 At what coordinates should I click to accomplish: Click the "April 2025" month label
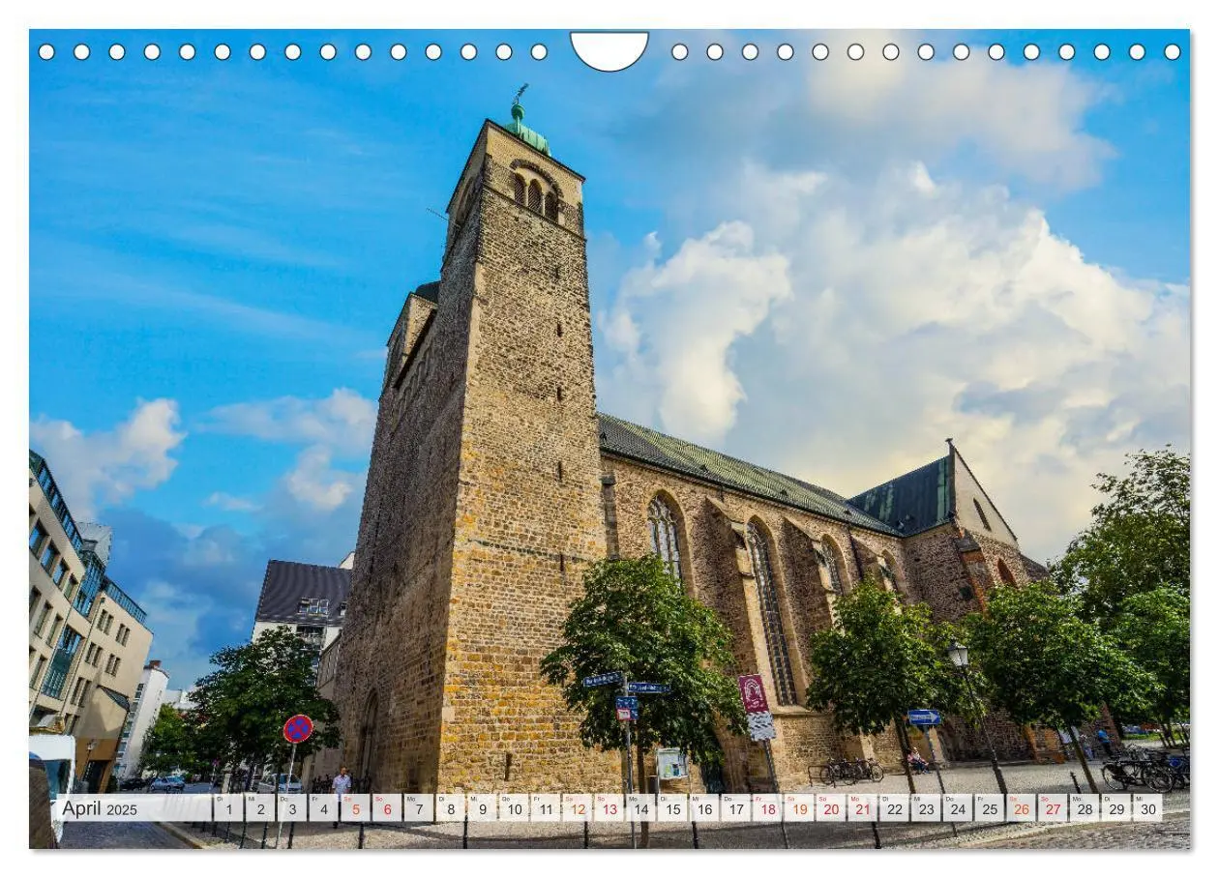tap(100, 808)
